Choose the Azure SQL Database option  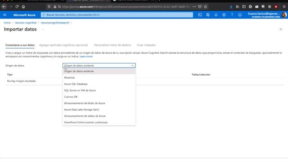point(99,84)
